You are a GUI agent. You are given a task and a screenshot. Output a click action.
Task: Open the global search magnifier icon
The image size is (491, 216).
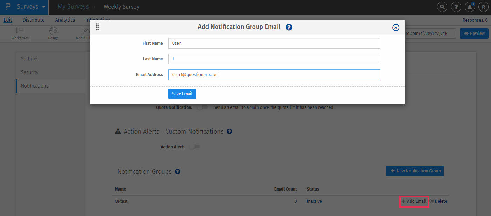pyautogui.click(x=442, y=7)
